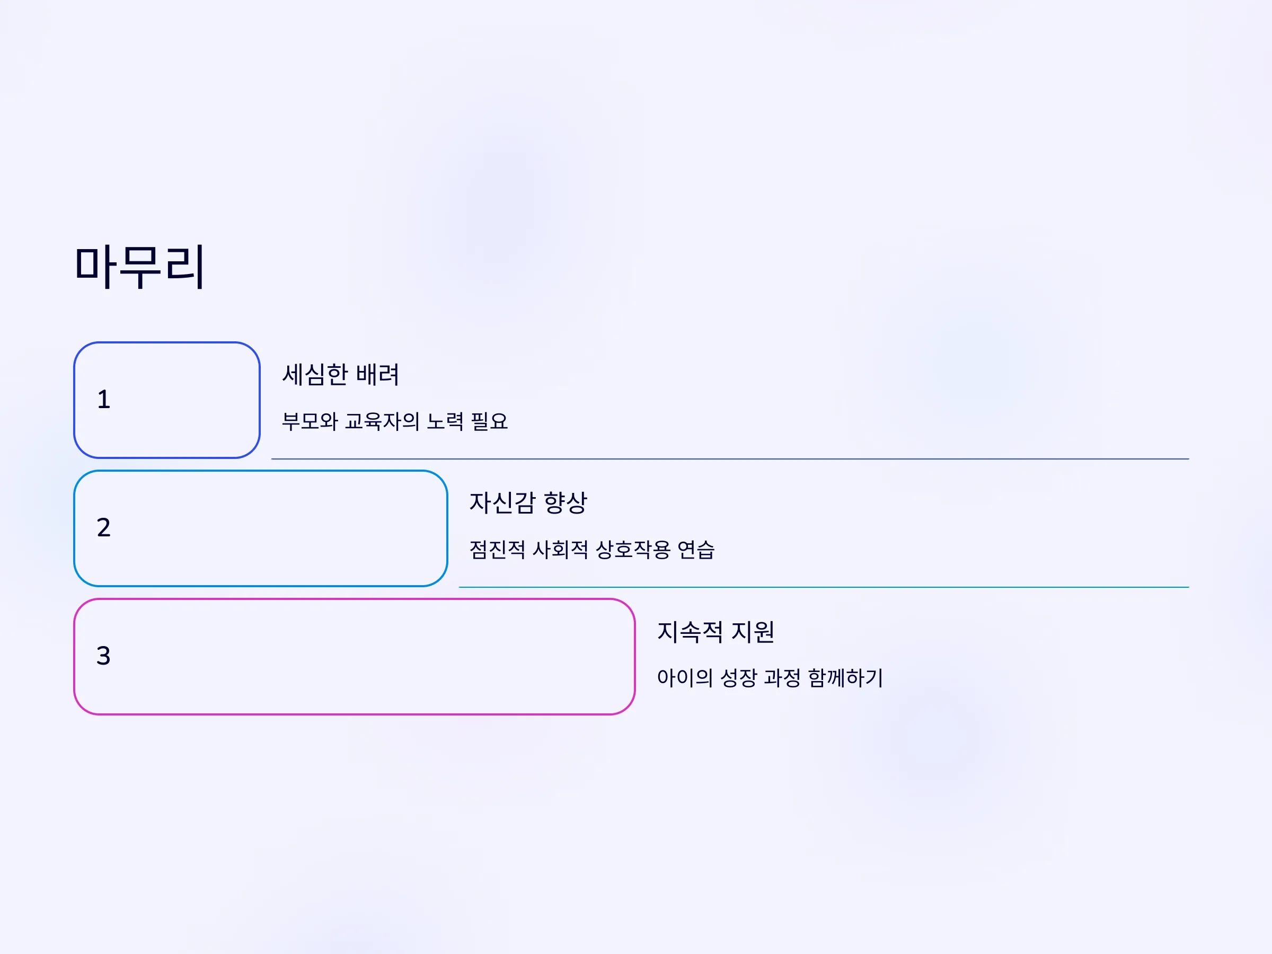This screenshot has width=1272, height=954.
Task: Select the text 점진적 사회적 상호작용 연습
Action: coord(593,550)
